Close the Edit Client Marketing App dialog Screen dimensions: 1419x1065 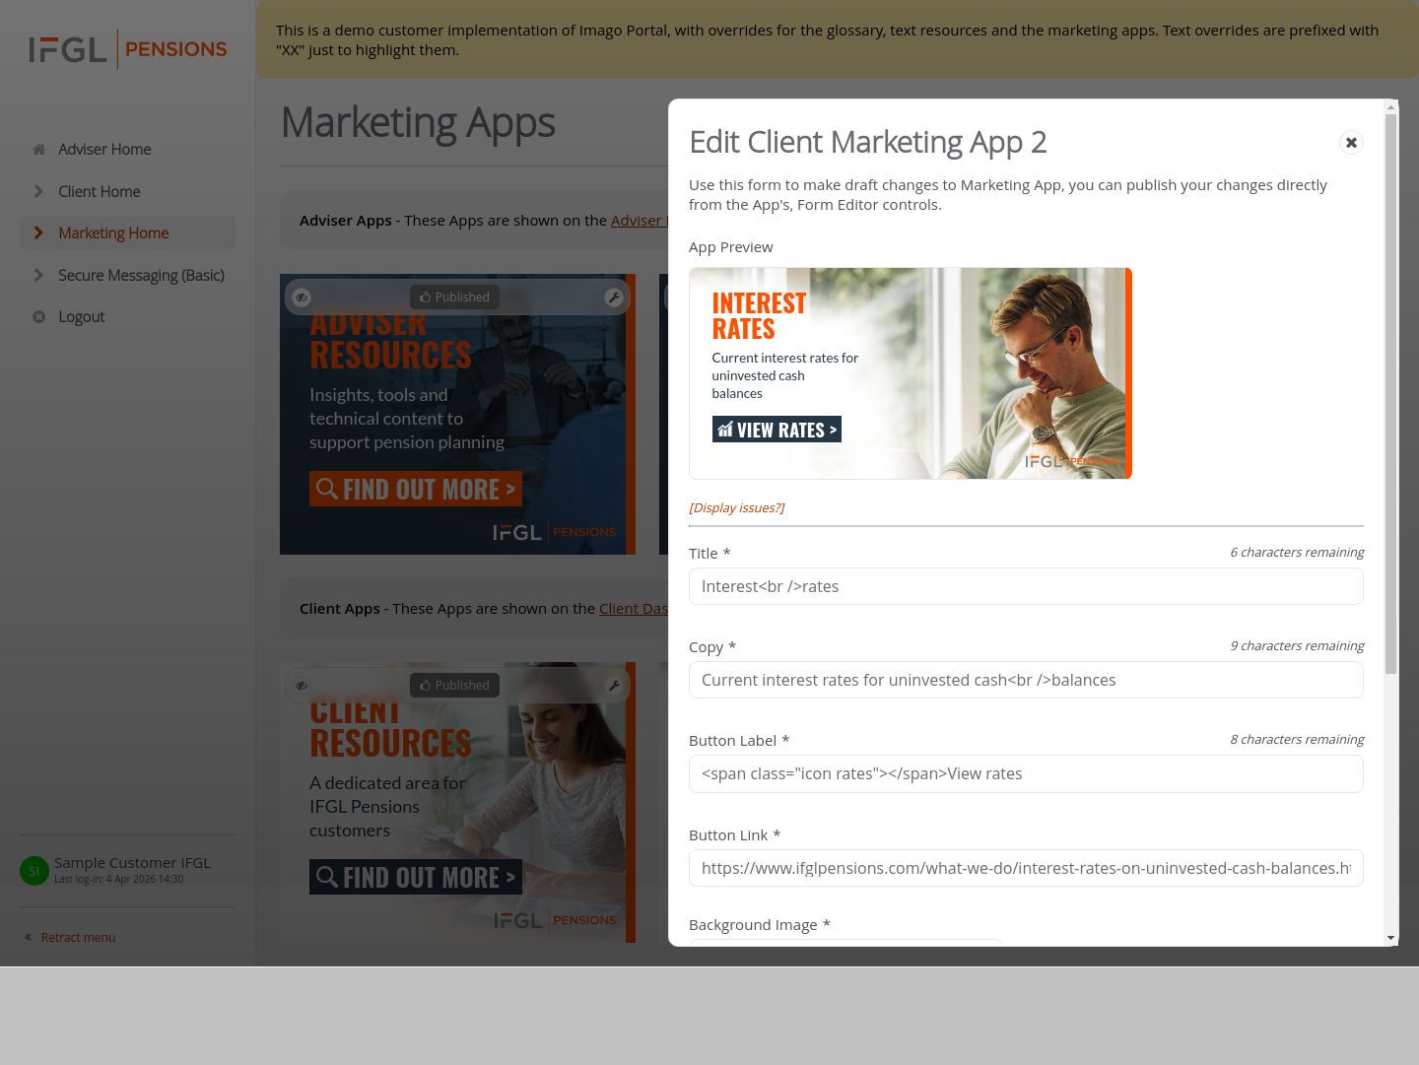pyautogui.click(x=1351, y=143)
